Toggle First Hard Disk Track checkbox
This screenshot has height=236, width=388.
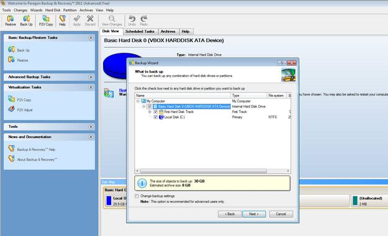(155, 112)
